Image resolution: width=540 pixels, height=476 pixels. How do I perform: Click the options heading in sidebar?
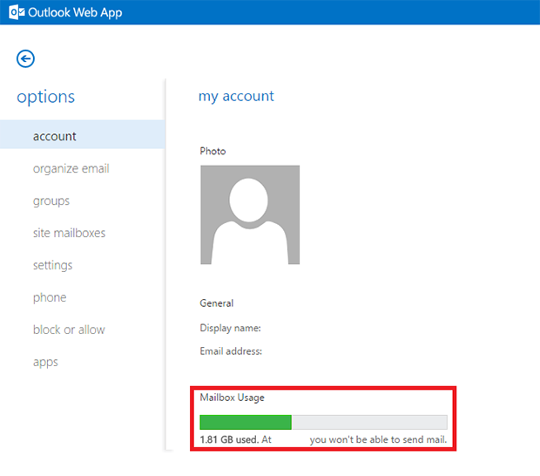[x=45, y=97]
